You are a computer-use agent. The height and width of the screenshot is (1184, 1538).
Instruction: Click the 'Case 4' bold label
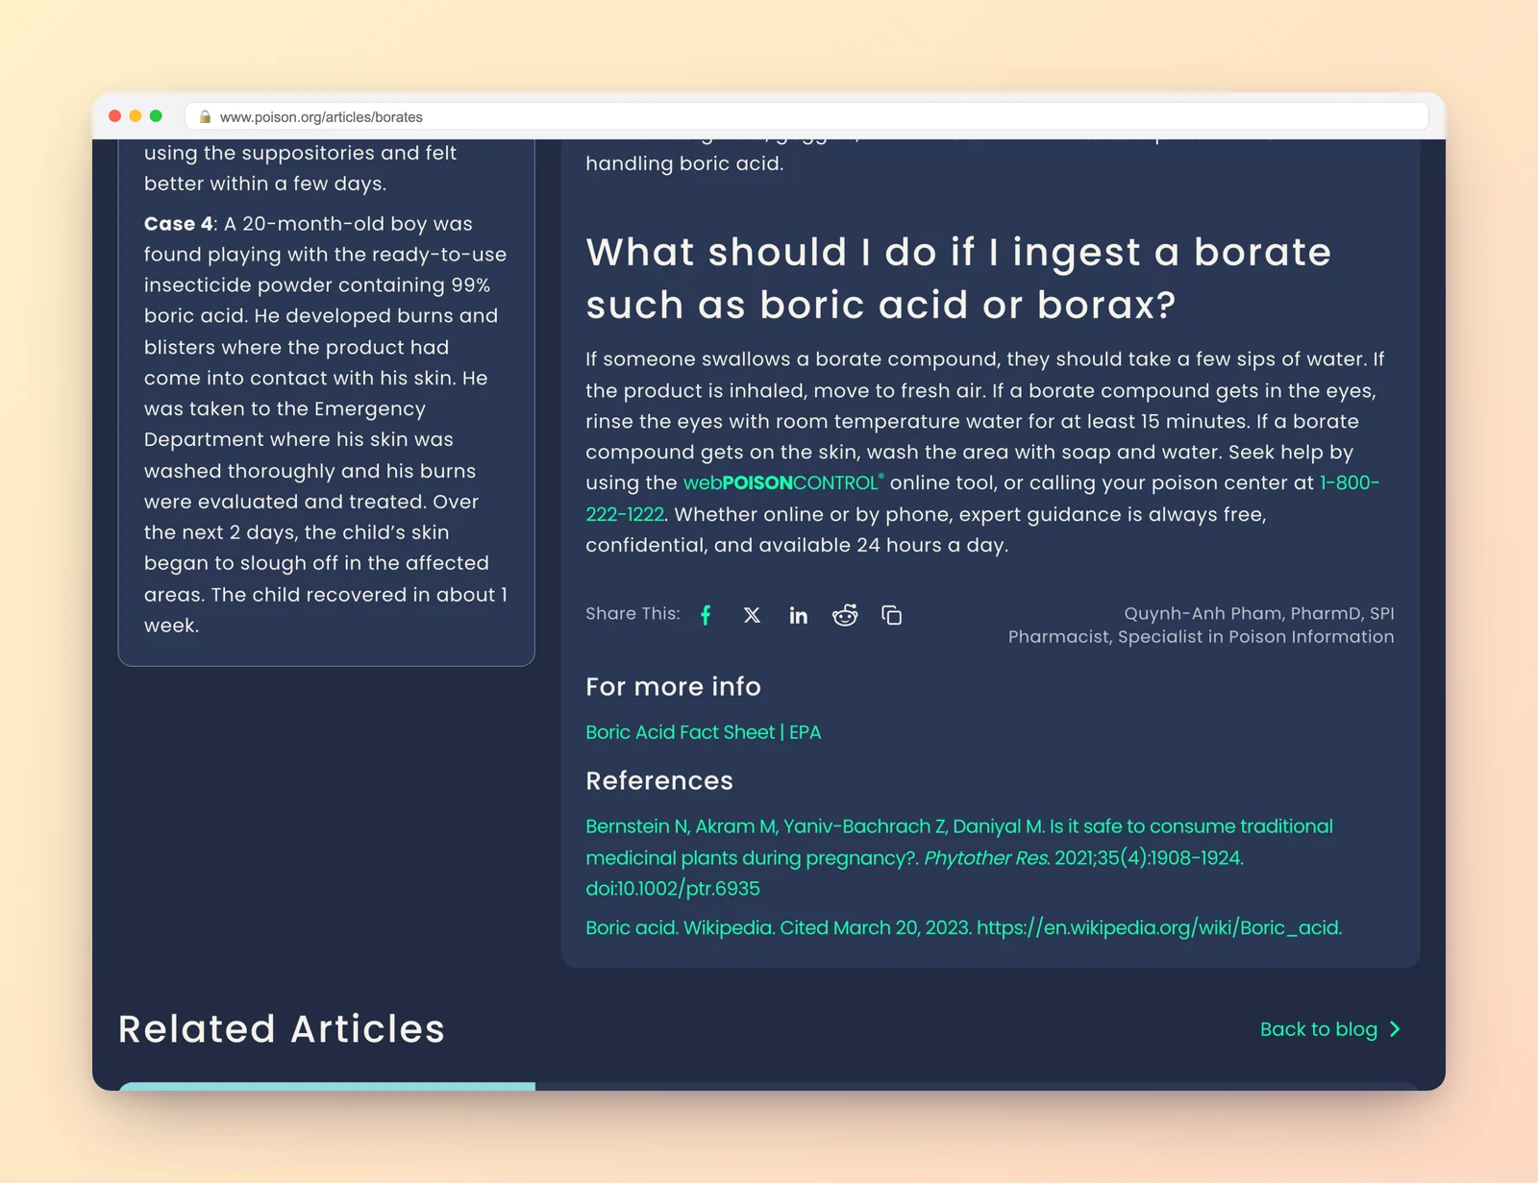(179, 224)
